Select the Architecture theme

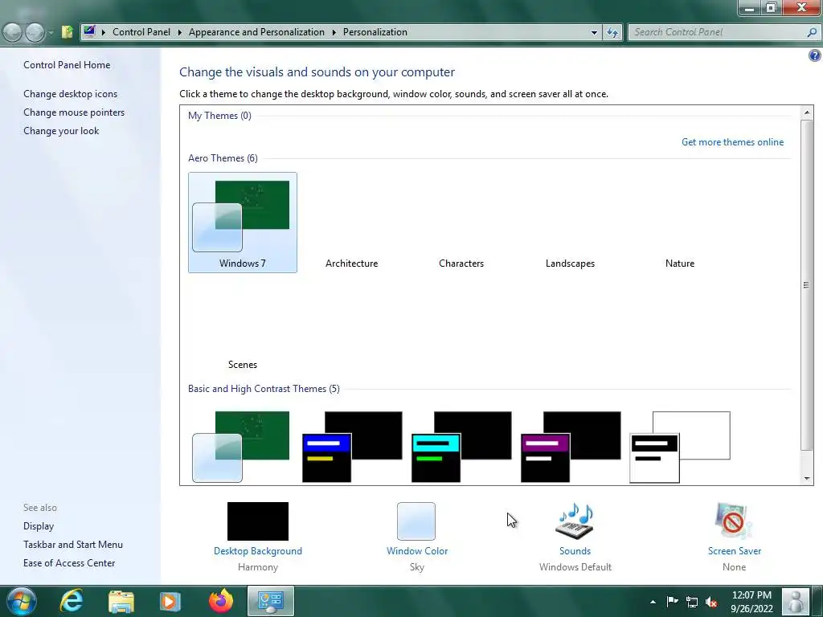click(352, 264)
